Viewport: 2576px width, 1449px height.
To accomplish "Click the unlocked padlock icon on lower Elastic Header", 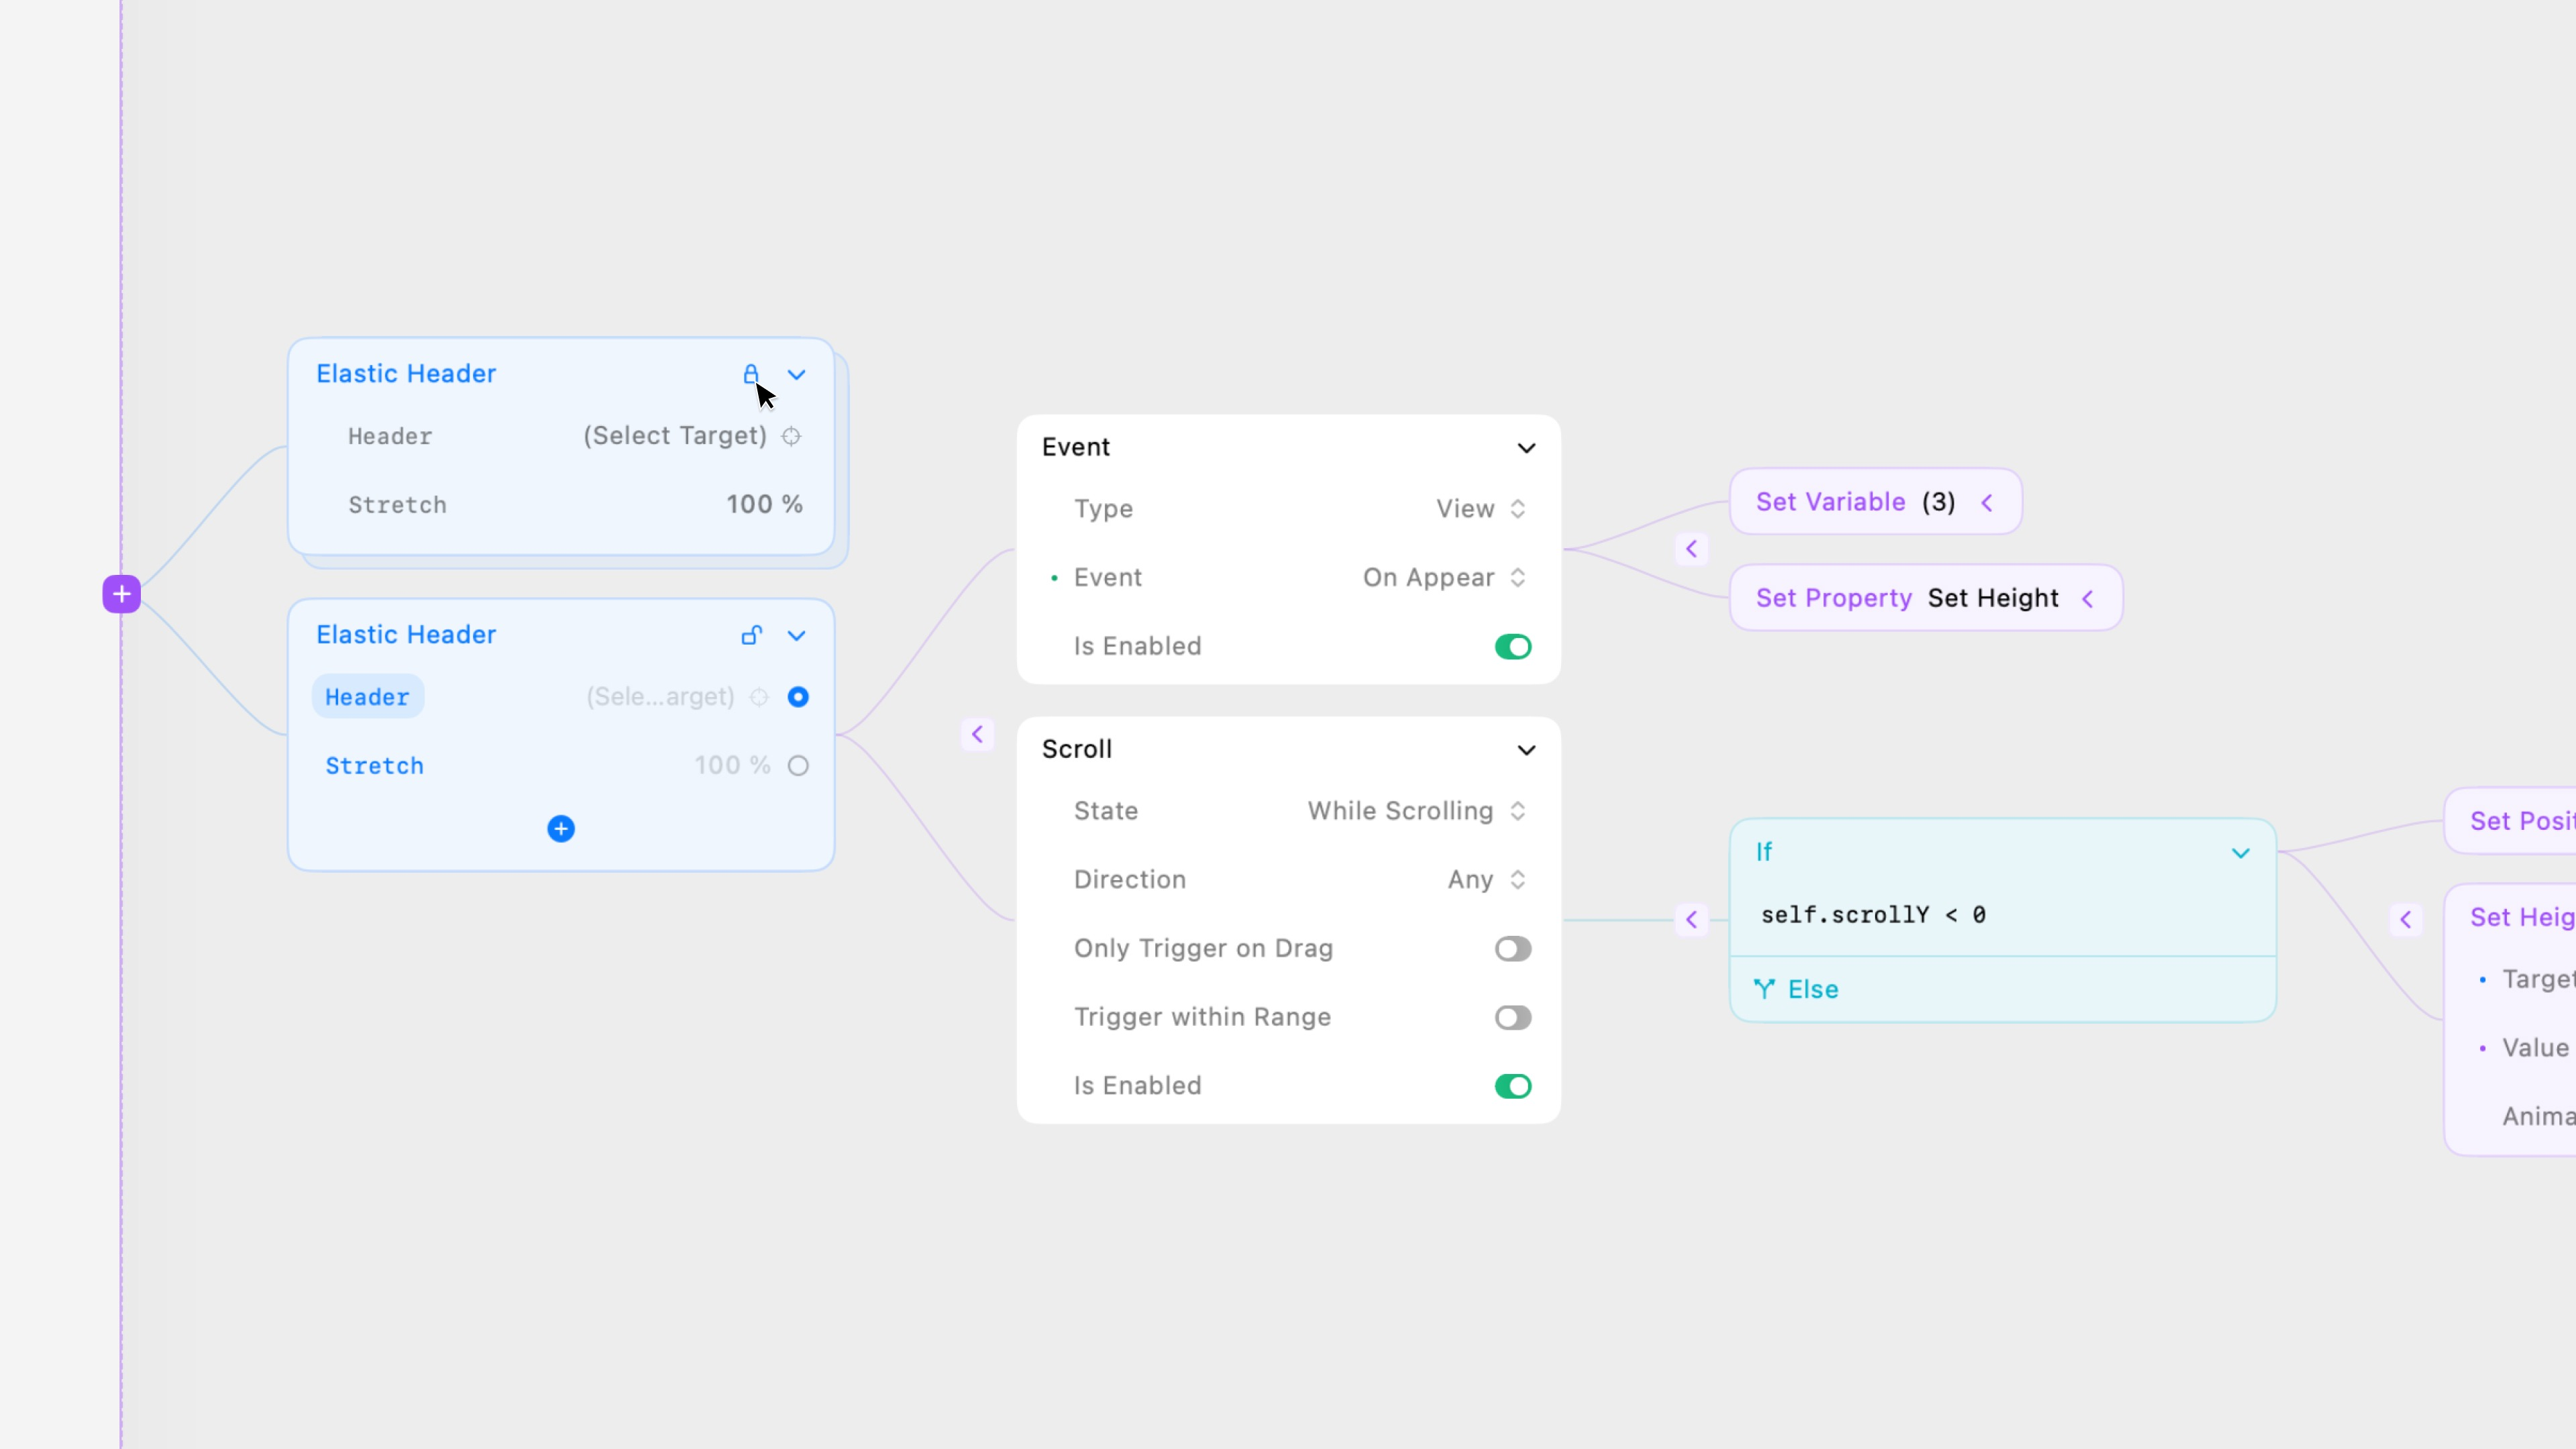I will 752,635.
